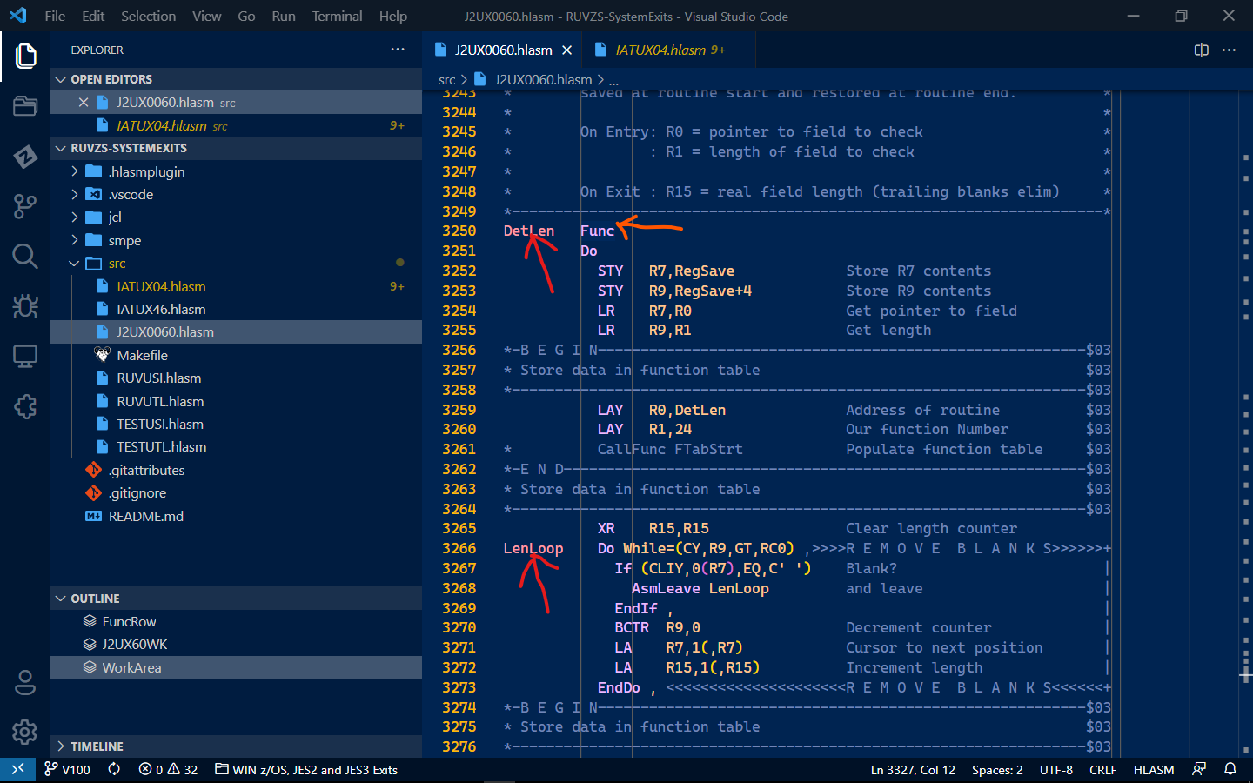Open editor More Actions ellipsis
Image resolution: width=1253 pixels, height=783 pixels.
coord(1229,50)
